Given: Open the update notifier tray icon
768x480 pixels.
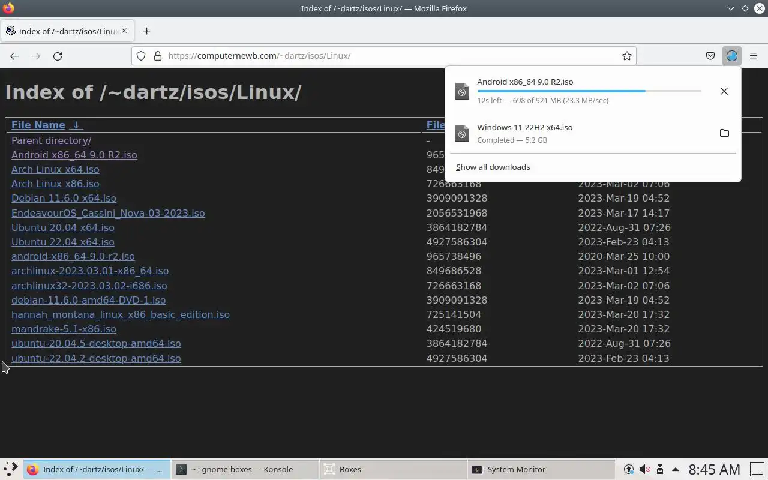Looking at the screenshot, I should [x=629, y=469].
